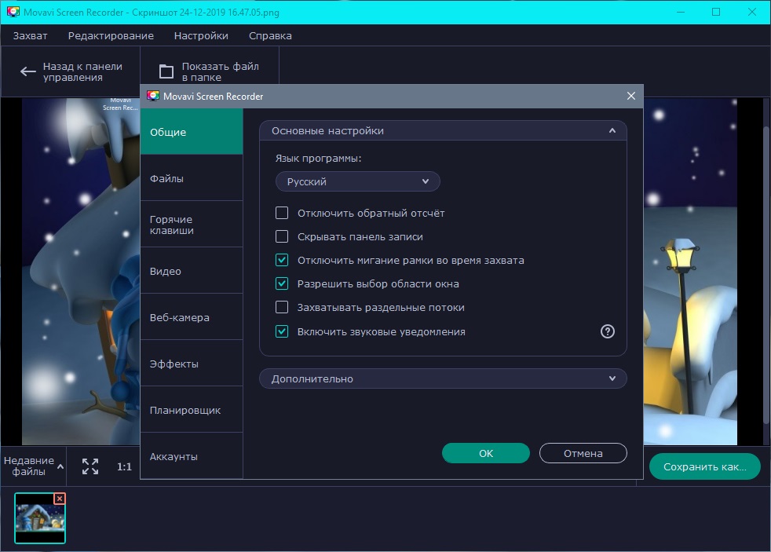Toggle the Скрывать панель записи checkbox

(x=282, y=236)
